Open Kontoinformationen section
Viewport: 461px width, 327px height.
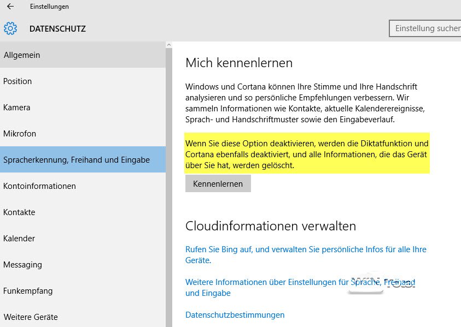click(82, 186)
